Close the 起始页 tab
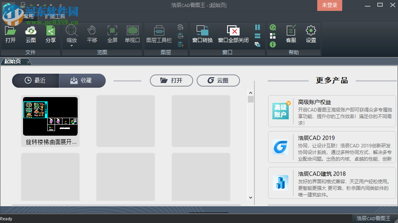The width and height of the screenshot is (398, 223). [x=28, y=62]
